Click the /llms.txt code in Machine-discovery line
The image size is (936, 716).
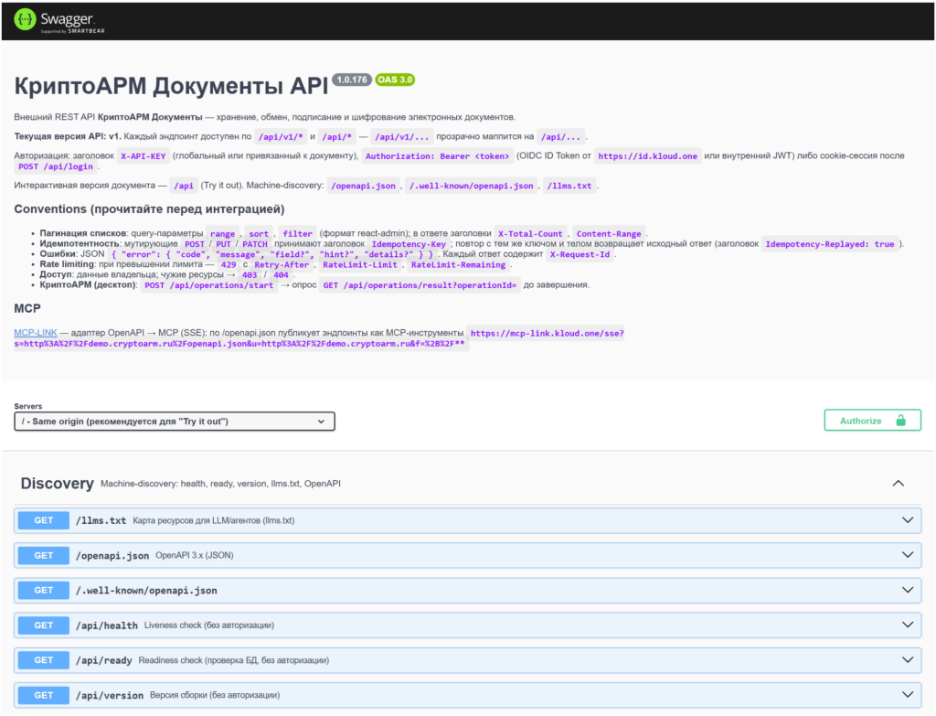tap(569, 186)
